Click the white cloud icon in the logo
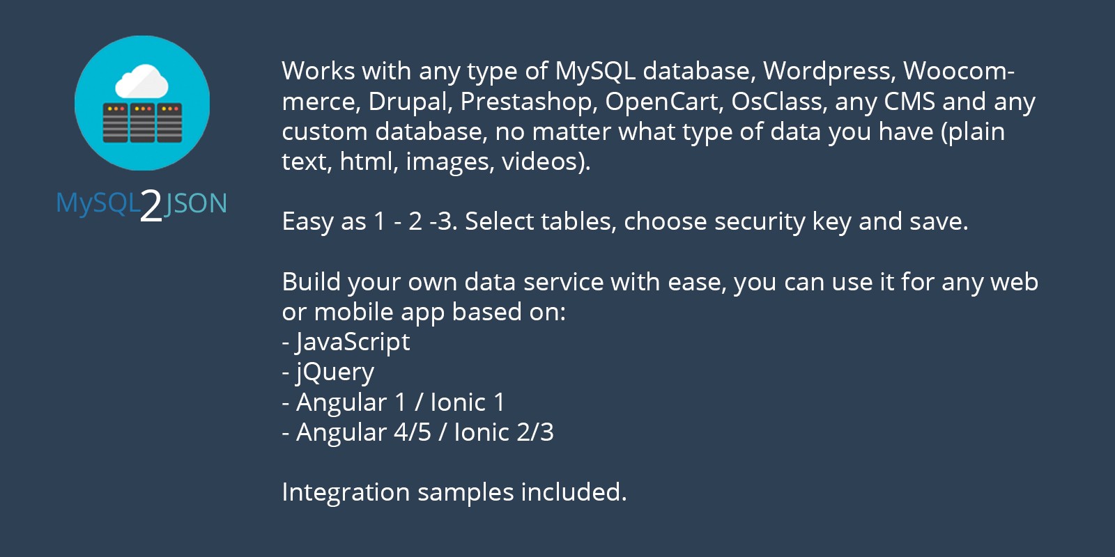The height and width of the screenshot is (557, 1115). (x=141, y=82)
